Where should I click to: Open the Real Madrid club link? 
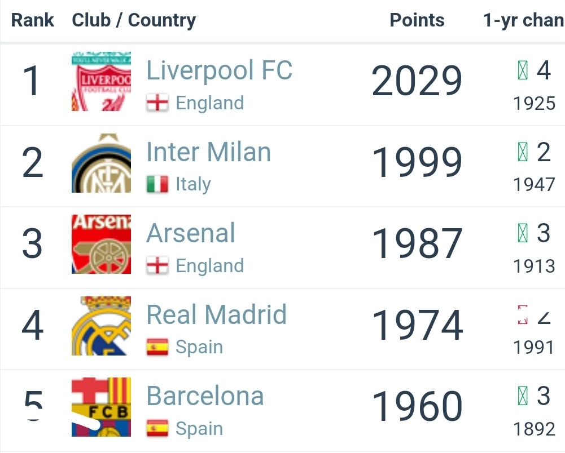pyautogui.click(x=216, y=315)
